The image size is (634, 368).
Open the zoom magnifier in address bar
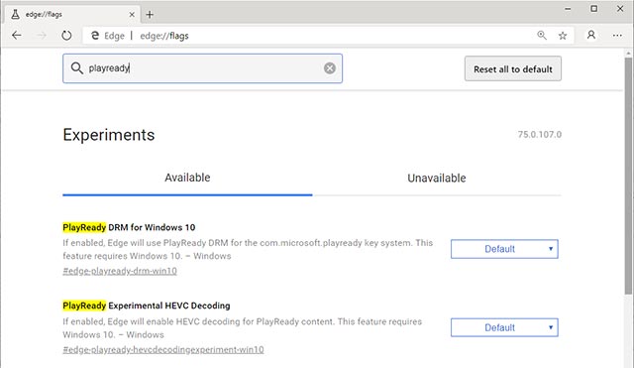(542, 36)
